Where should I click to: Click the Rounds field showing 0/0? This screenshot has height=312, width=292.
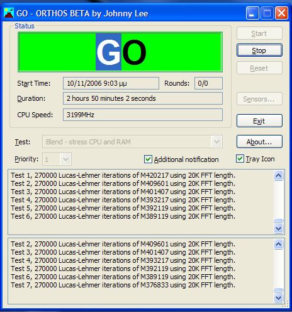(x=208, y=83)
